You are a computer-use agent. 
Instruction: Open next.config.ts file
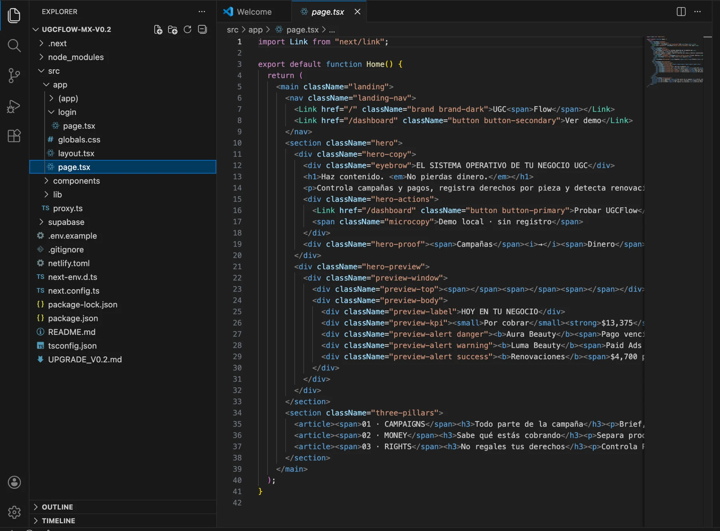coord(123,291)
